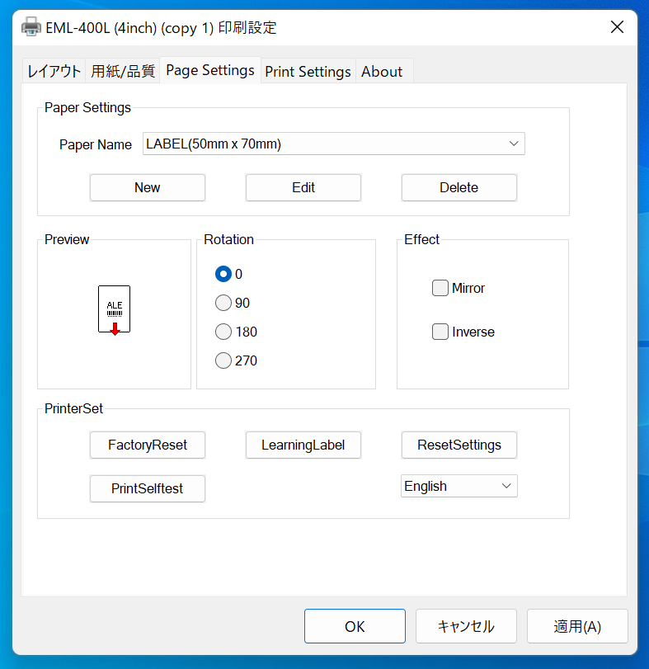The width and height of the screenshot is (649, 669).
Task: Click the キャンセル button
Action: point(466,626)
